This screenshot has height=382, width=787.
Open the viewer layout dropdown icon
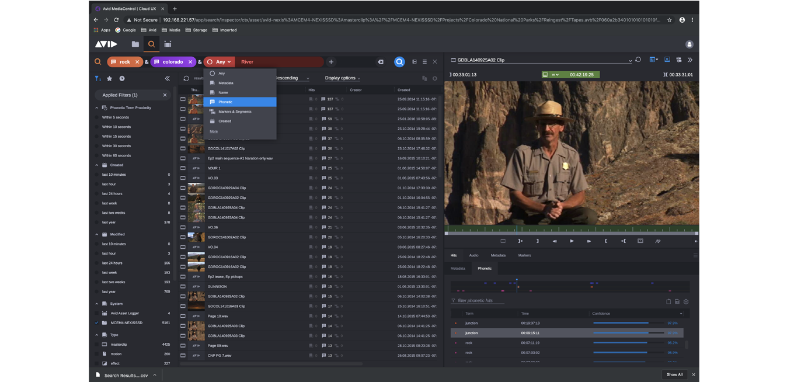click(653, 60)
